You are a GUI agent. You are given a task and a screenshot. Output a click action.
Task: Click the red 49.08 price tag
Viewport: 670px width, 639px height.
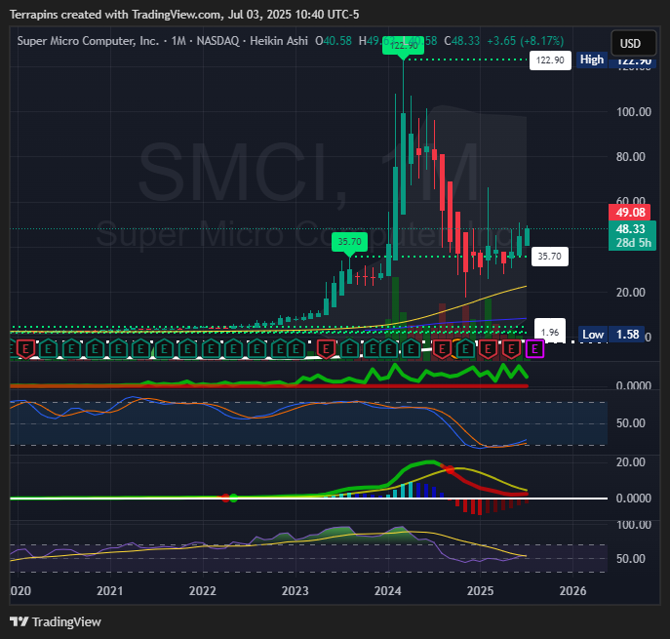click(x=630, y=213)
